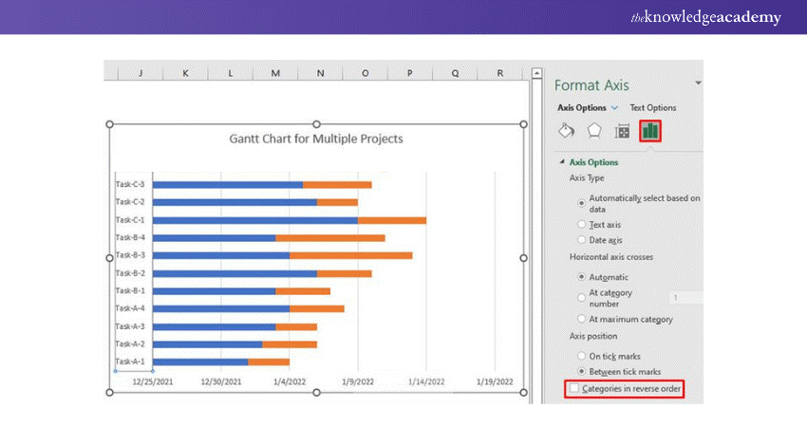Click the chart title text
The width and height of the screenshot is (807, 427).
click(316, 139)
